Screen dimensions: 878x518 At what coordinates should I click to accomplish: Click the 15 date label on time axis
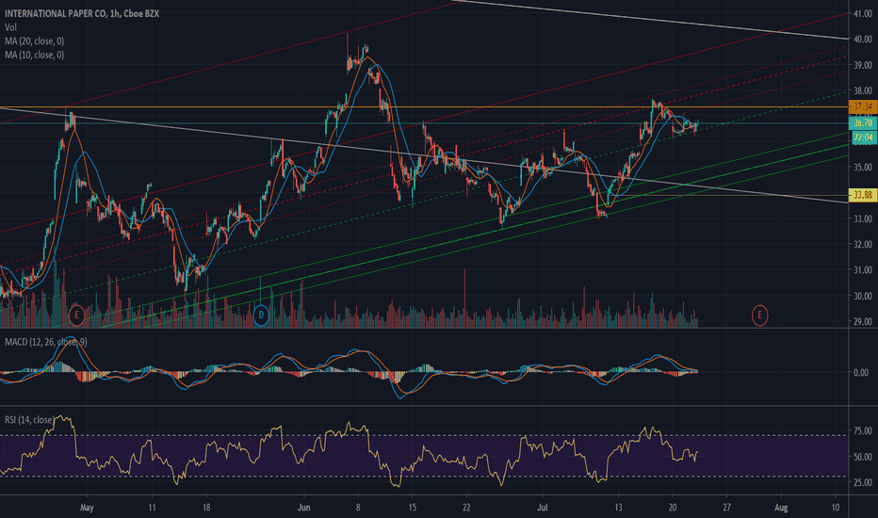coord(412,508)
